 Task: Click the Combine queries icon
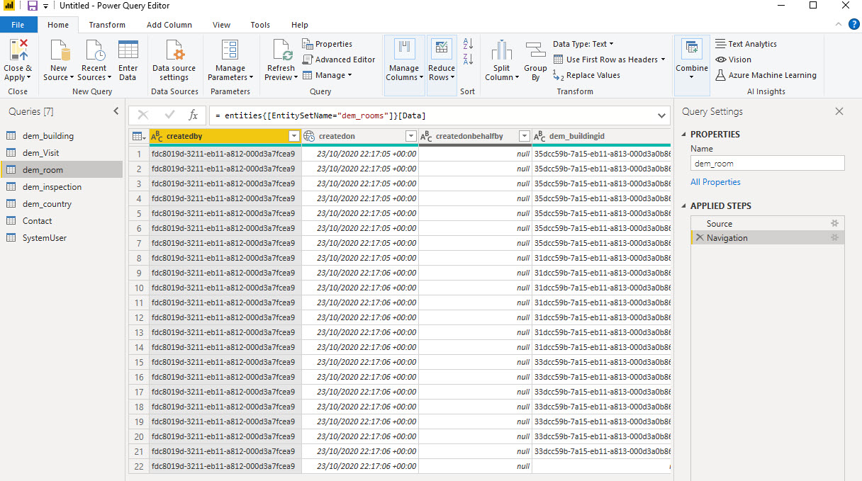tap(691, 50)
